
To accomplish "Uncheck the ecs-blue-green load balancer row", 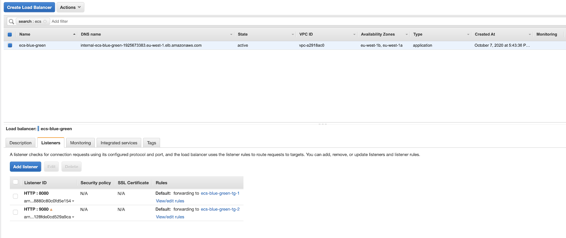I will 10,45.
